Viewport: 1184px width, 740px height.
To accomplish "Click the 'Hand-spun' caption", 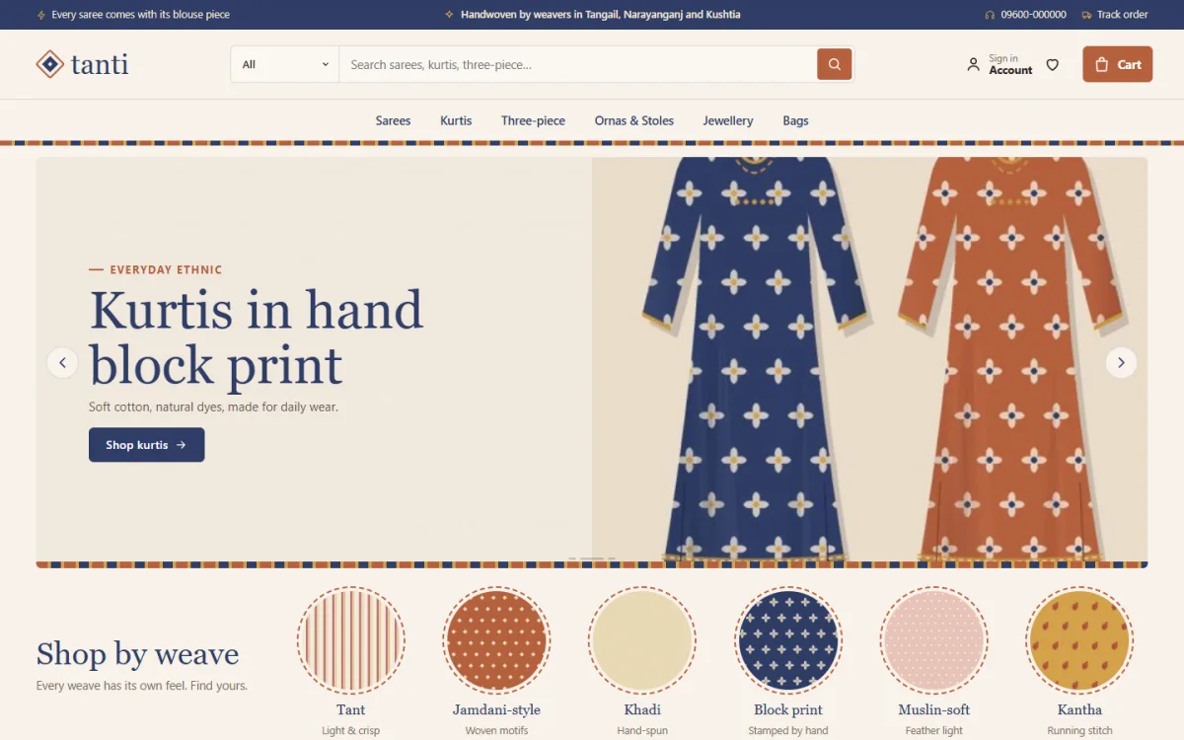I will coord(642,730).
